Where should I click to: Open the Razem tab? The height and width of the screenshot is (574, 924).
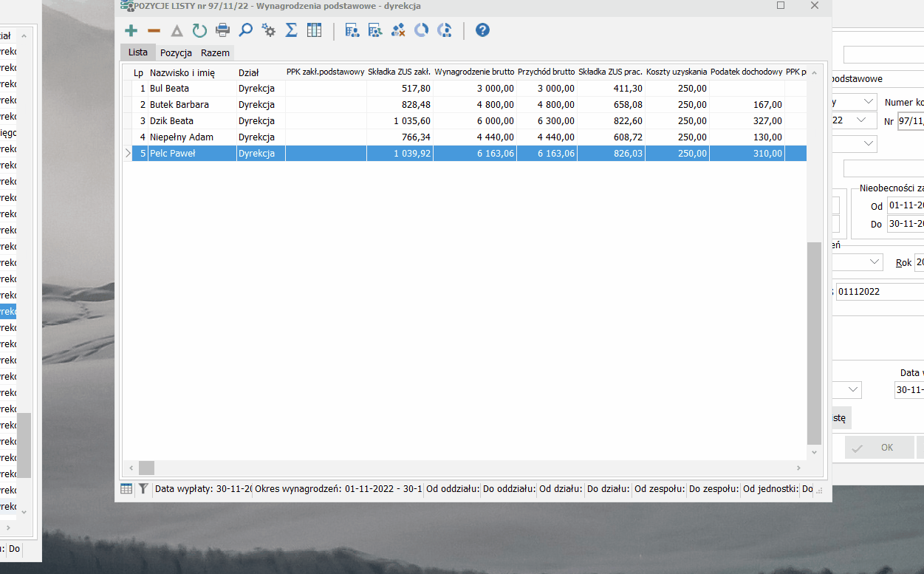215,52
